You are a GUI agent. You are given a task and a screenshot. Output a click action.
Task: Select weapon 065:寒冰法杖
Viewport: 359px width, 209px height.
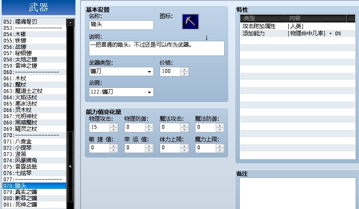(35, 104)
